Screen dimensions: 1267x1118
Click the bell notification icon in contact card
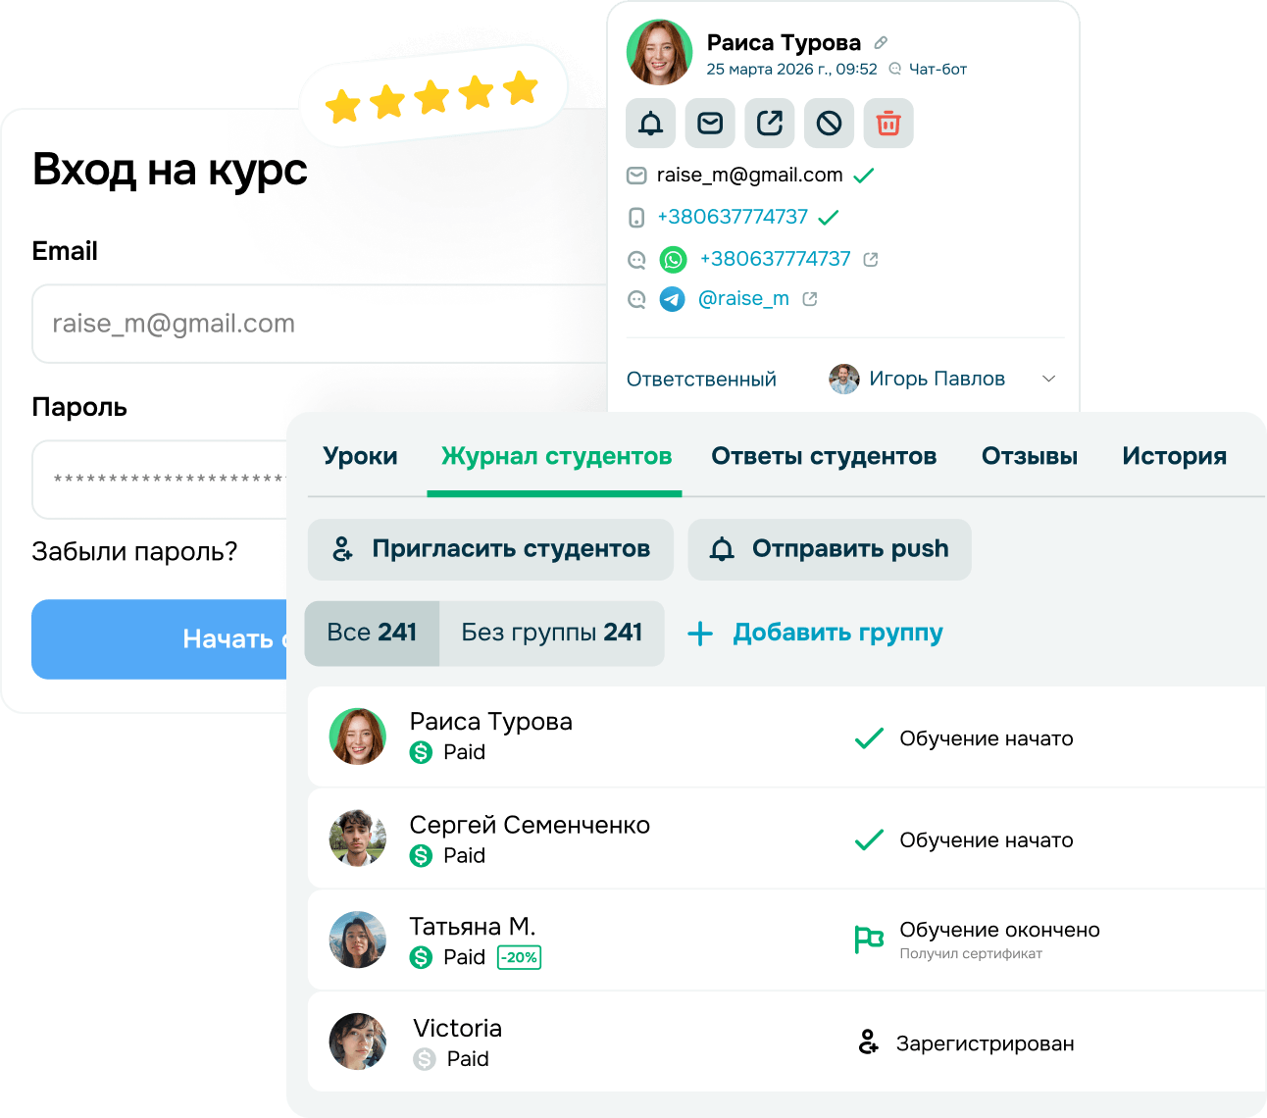651,124
